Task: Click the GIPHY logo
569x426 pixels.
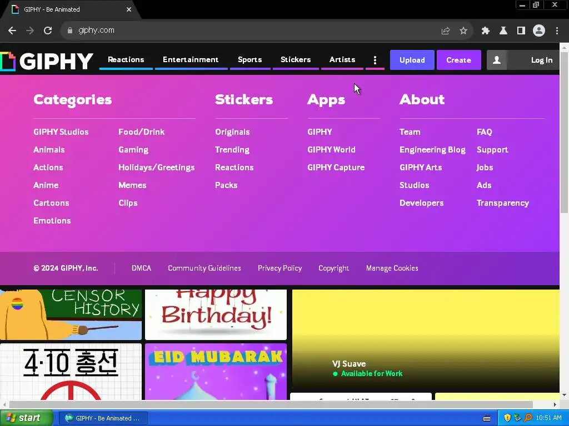Action: [47, 61]
